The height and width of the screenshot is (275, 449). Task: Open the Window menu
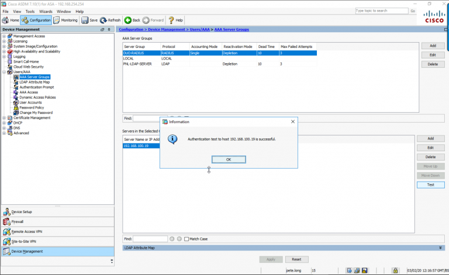click(64, 12)
